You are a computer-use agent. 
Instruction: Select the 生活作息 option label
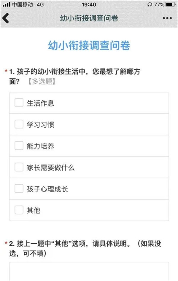tap(40, 103)
